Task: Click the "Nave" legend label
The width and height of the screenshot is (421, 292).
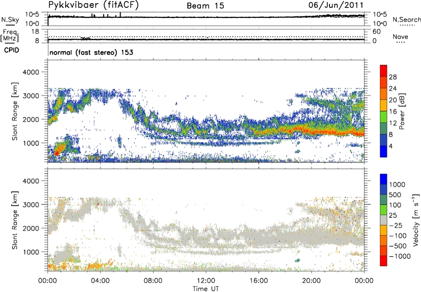Action: 400,36
